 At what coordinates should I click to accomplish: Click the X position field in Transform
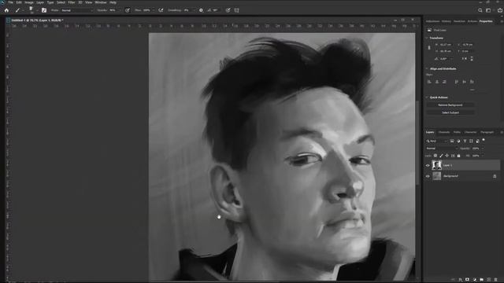tap(468, 45)
